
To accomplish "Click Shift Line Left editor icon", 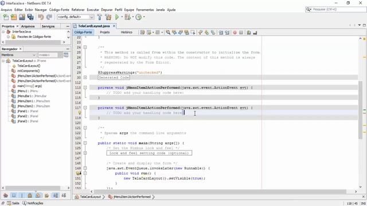I will click(221, 33).
